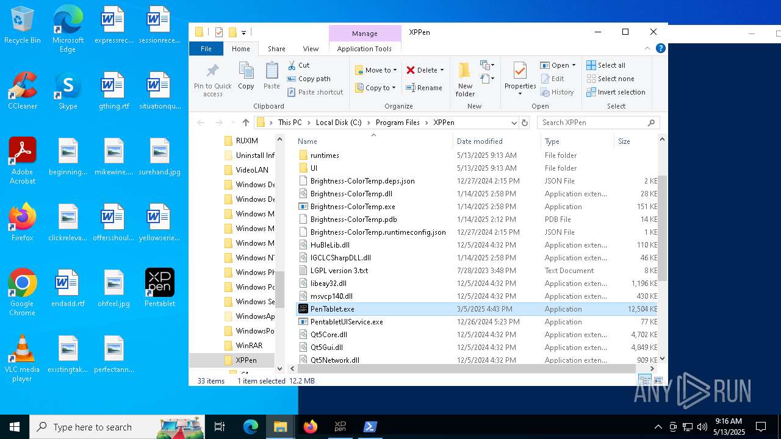Click Invert selection
The height and width of the screenshot is (439, 781).
pyautogui.click(x=616, y=92)
